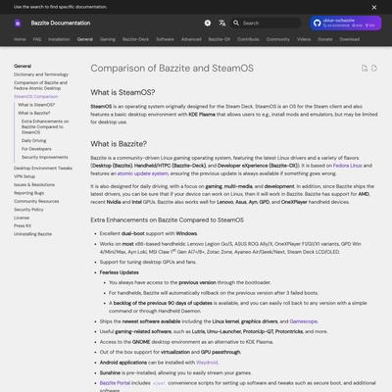Open the language selection icon
392x392 pixels.
pos(222,24)
